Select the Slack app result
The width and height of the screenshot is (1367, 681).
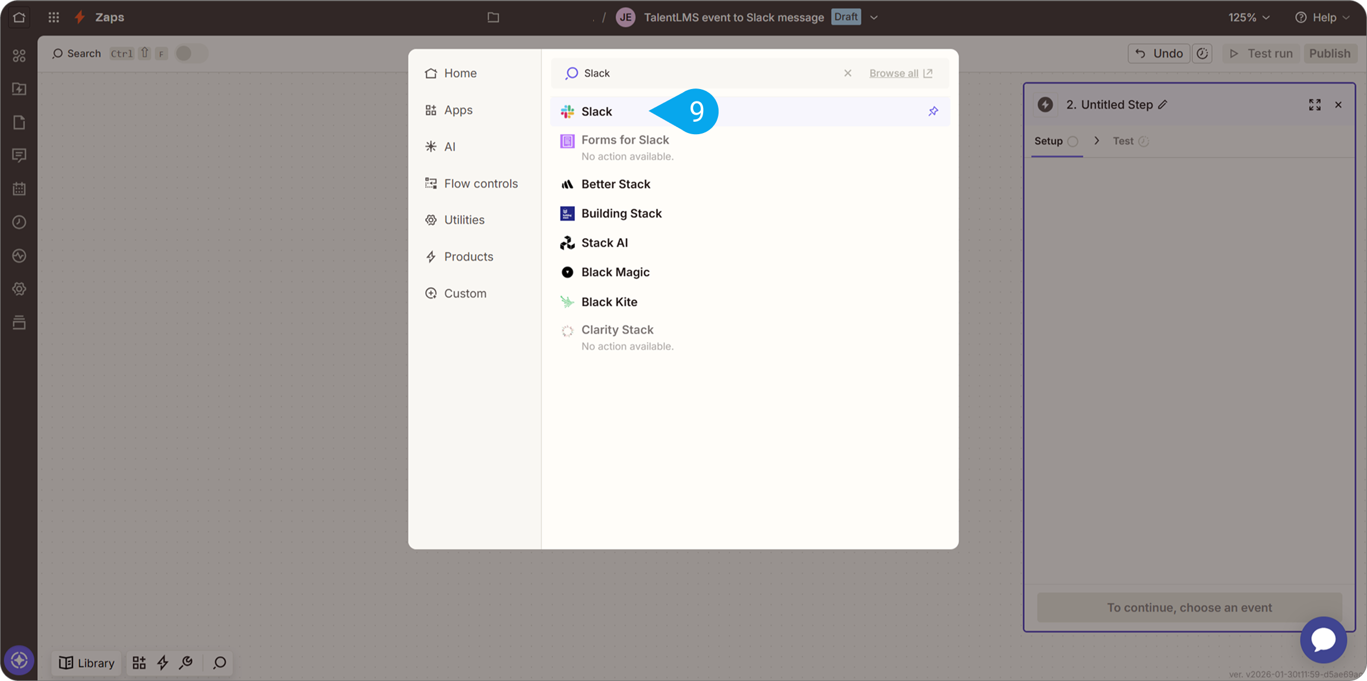click(x=596, y=112)
